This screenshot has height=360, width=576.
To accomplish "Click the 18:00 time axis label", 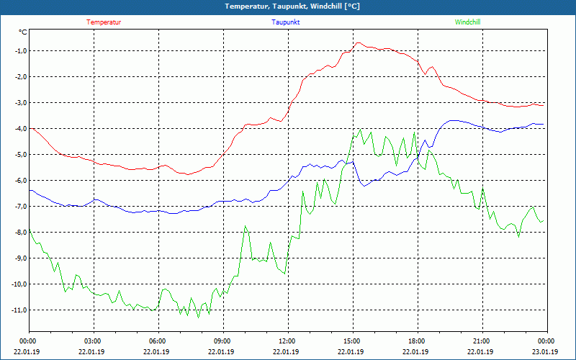I will click(418, 341).
